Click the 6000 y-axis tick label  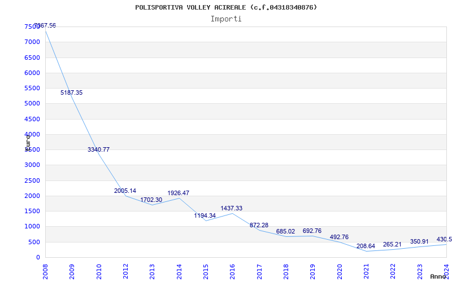pyautogui.click(x=32, y=73)
